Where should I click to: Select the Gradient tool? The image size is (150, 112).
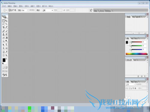click(6, 38)
